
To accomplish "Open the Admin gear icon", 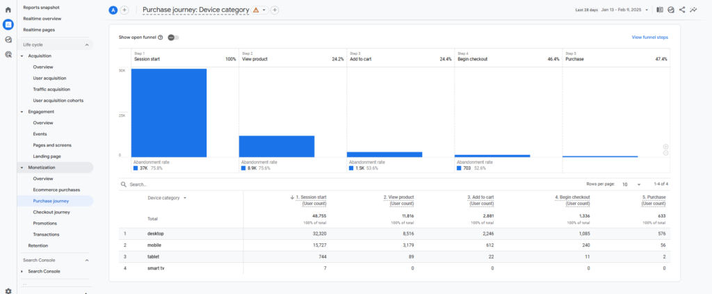I will coord(8,291).
